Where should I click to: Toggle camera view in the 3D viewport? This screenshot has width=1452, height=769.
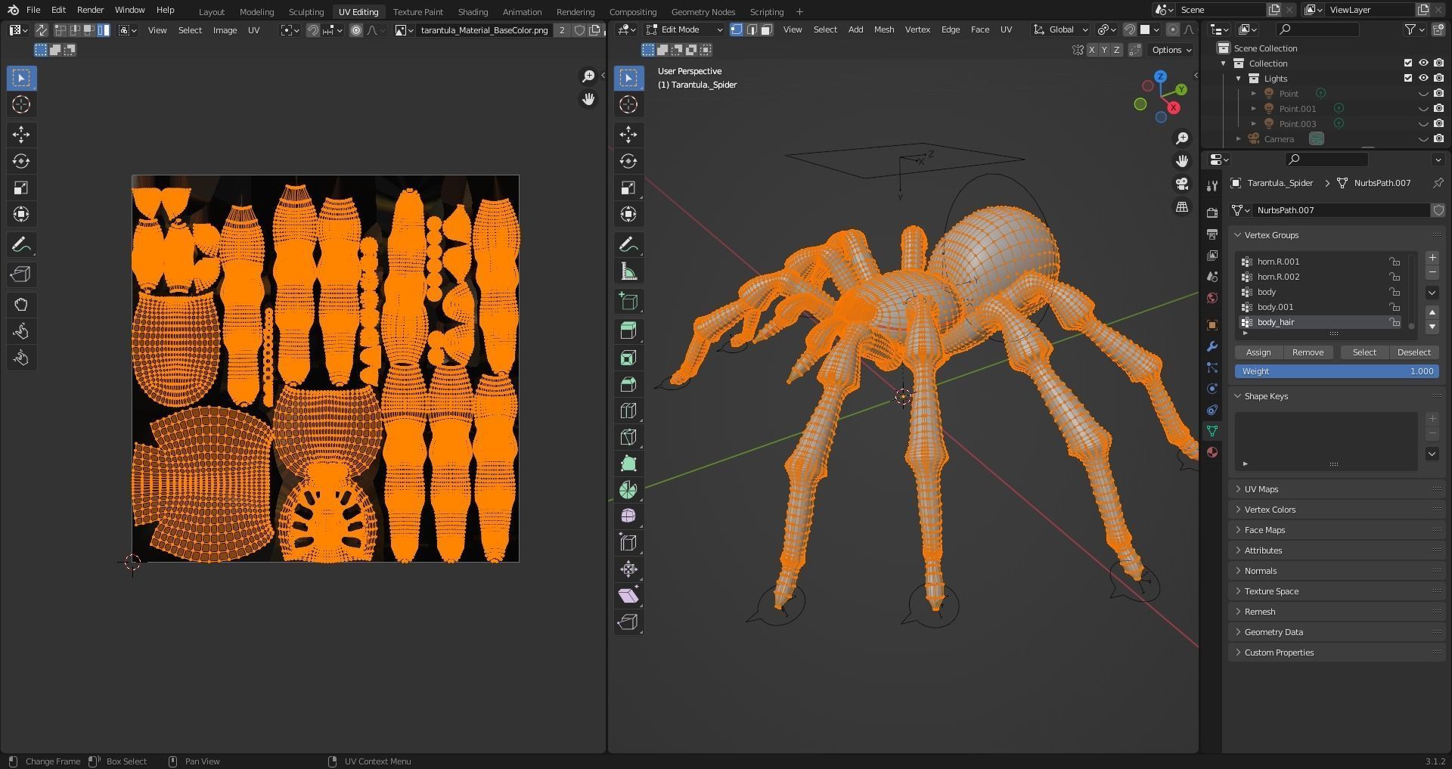tap(1182, 184)
